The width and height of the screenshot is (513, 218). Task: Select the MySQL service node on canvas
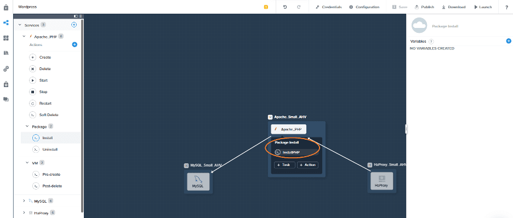tap(198, 181)
